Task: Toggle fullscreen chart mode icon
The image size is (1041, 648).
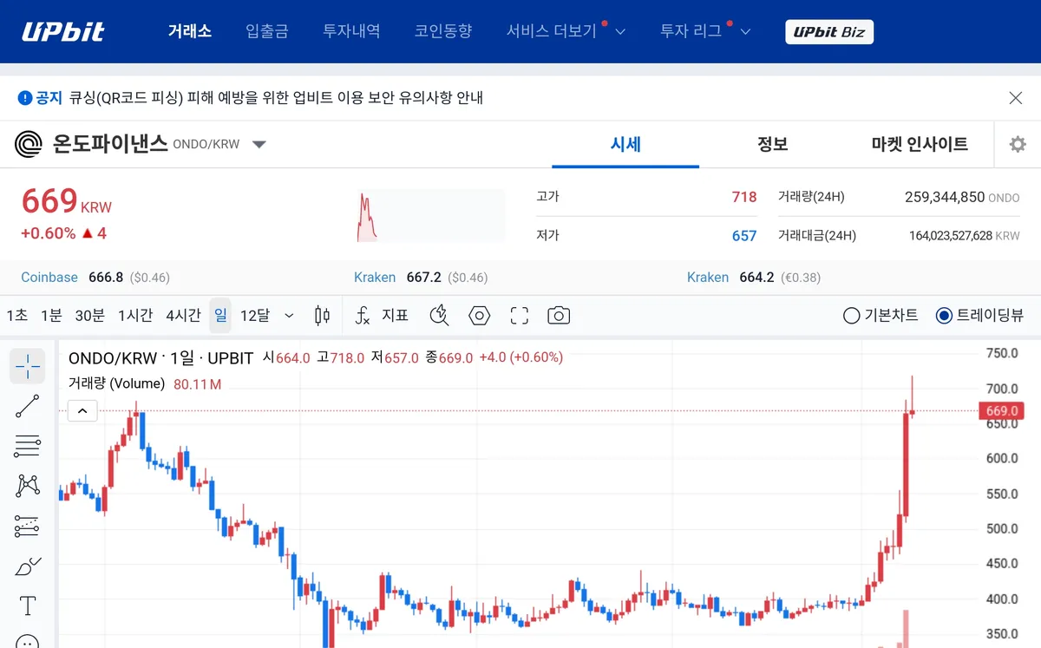Action: [519, 315]
